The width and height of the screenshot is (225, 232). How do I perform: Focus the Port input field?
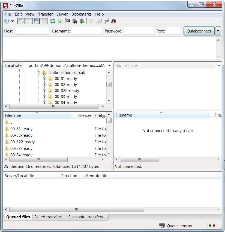point(173,31)
